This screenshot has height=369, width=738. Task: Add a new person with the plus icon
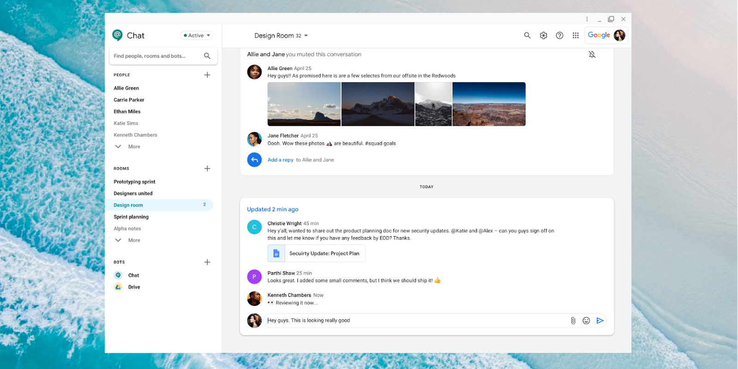click(207, 75)
